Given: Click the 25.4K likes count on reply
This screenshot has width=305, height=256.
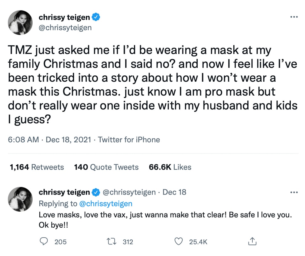Looking at the screenshot, I should 198,242.
